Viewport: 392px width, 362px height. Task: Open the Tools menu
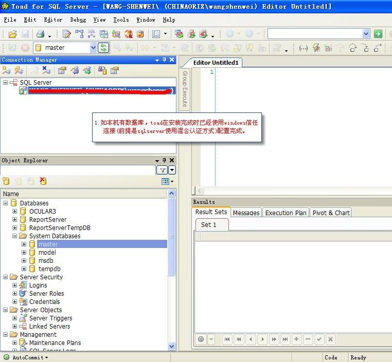121,20
